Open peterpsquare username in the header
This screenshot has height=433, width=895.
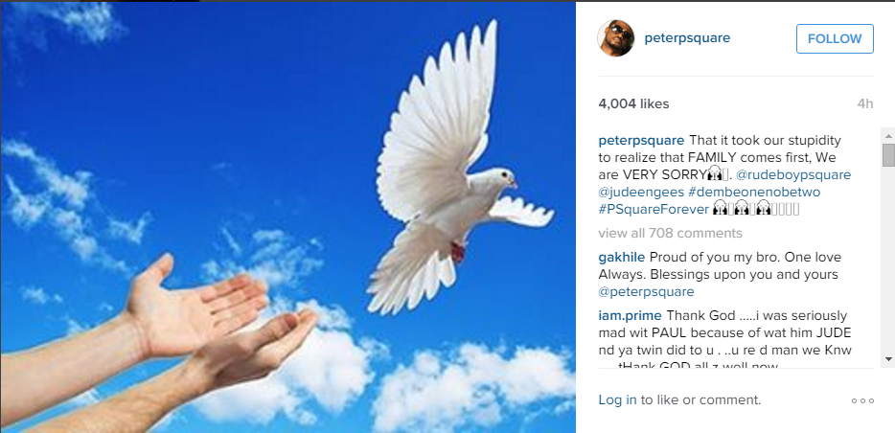687,38
